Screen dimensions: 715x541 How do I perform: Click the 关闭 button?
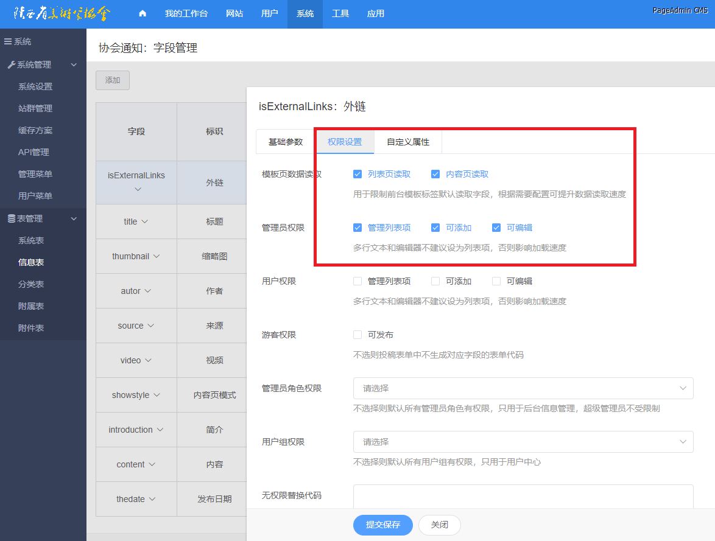[x=440, y=525]
